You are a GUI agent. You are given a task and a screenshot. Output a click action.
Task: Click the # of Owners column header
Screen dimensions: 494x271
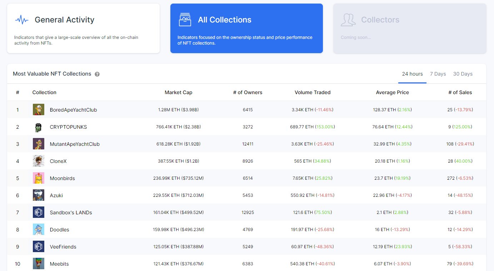248,92
